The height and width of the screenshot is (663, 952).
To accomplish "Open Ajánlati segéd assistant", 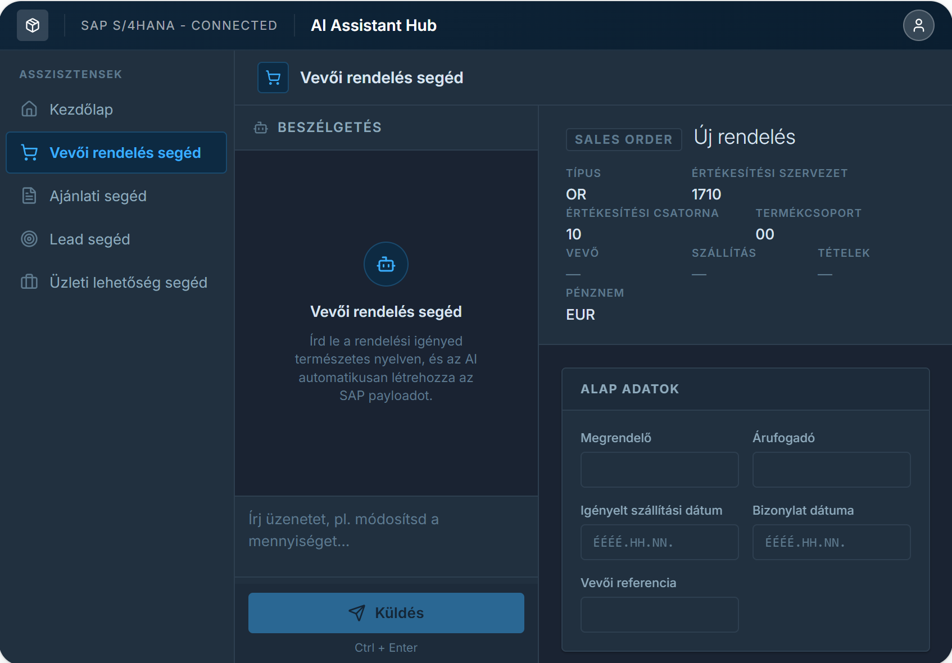I will tap(116, 196).
